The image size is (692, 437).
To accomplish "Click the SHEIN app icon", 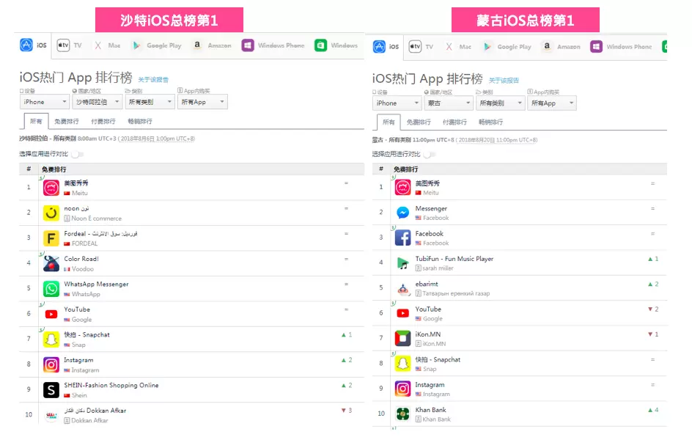I will coord(51,390).
